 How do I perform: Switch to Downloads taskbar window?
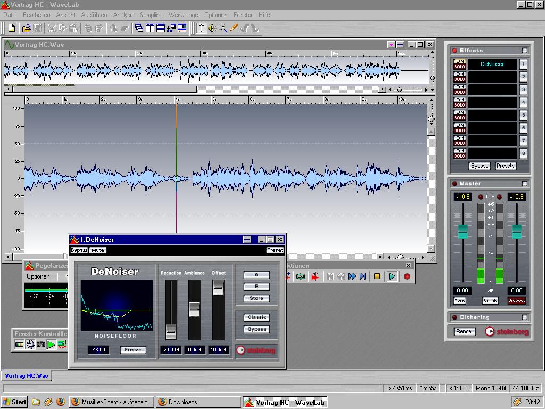[x=198, y=402]
